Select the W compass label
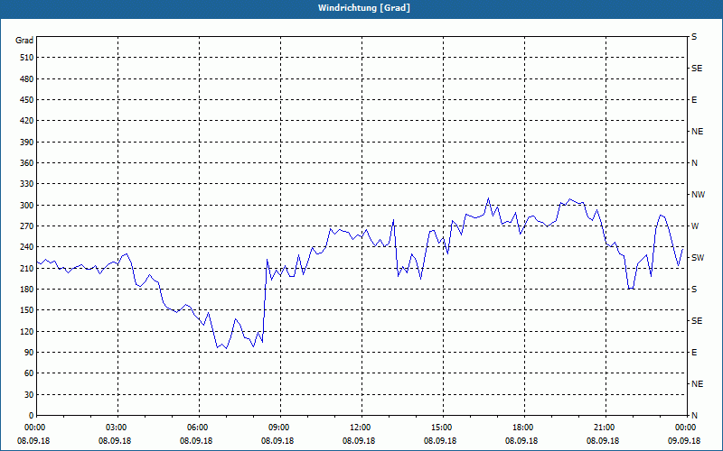The height and width of the screenshot is (451, 723). pos(695,226)
